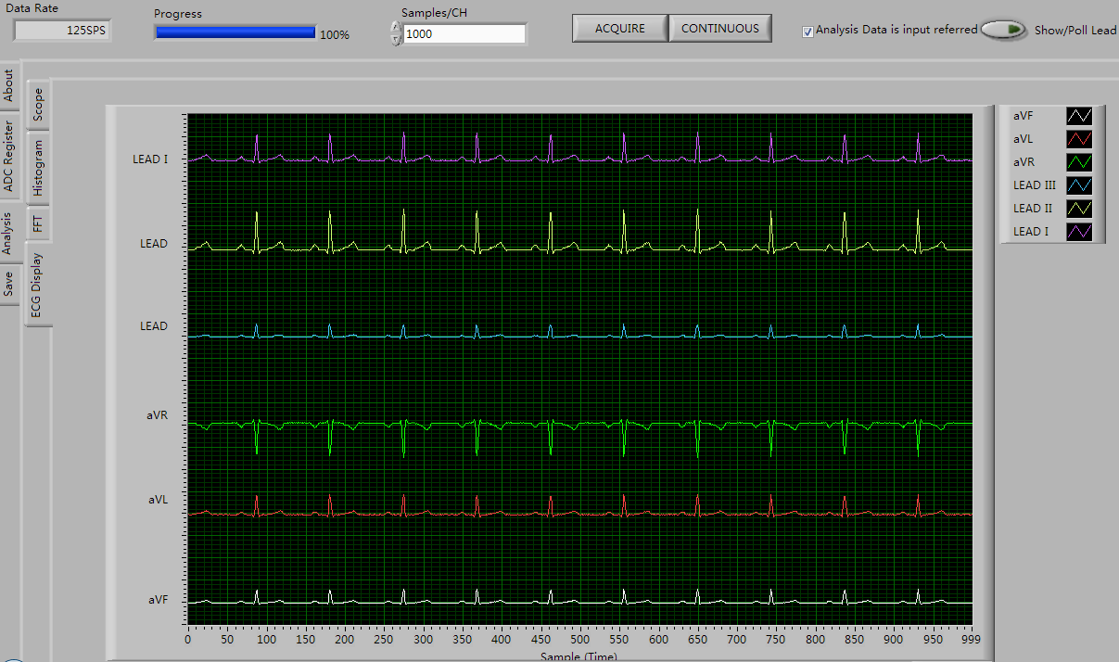Click the LEAD II legend text label
This screenshot has height=662, width=1119.
[x=1033, y=209]
